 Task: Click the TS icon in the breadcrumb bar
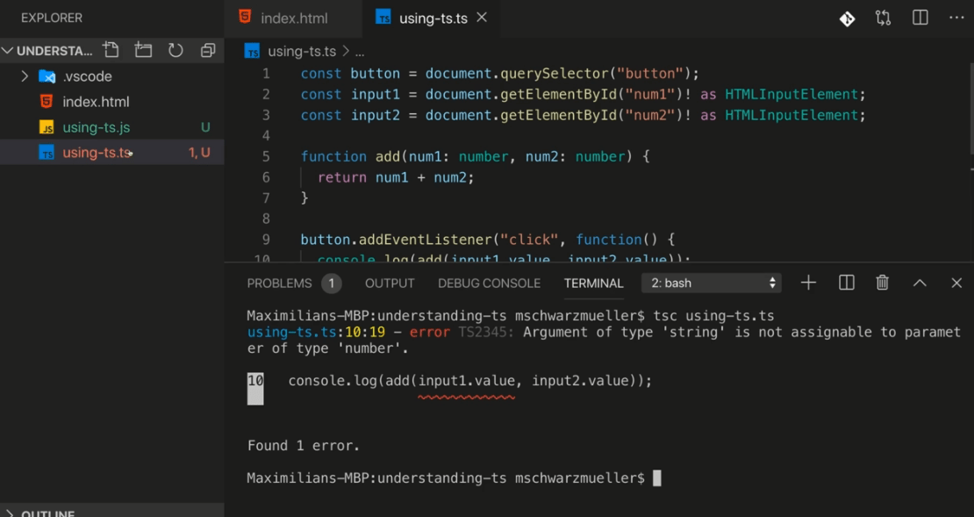coord(252,51)
